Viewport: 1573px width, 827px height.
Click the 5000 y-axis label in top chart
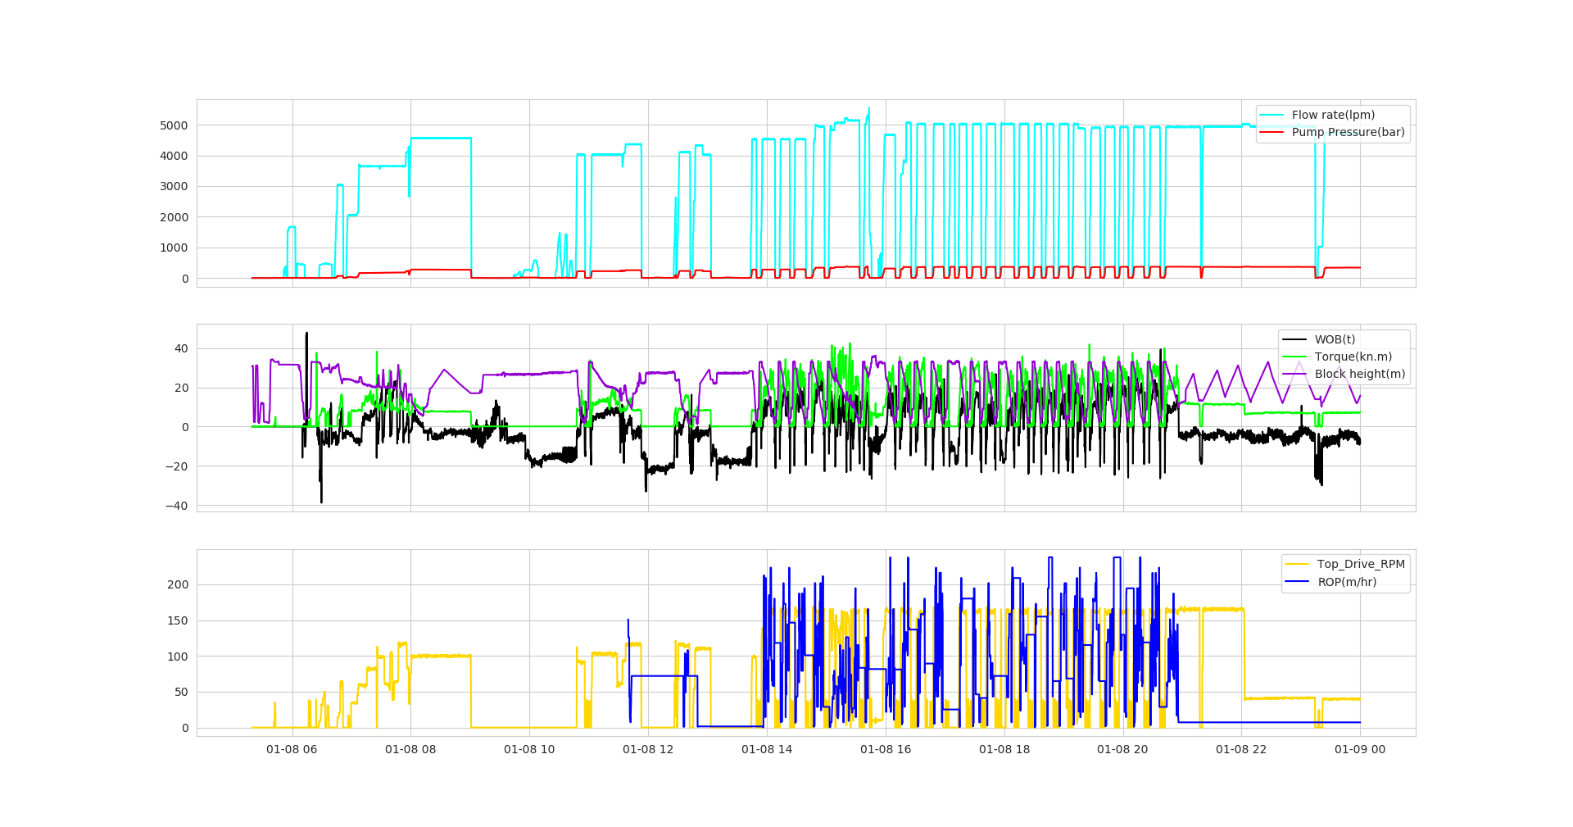[174, 125]
